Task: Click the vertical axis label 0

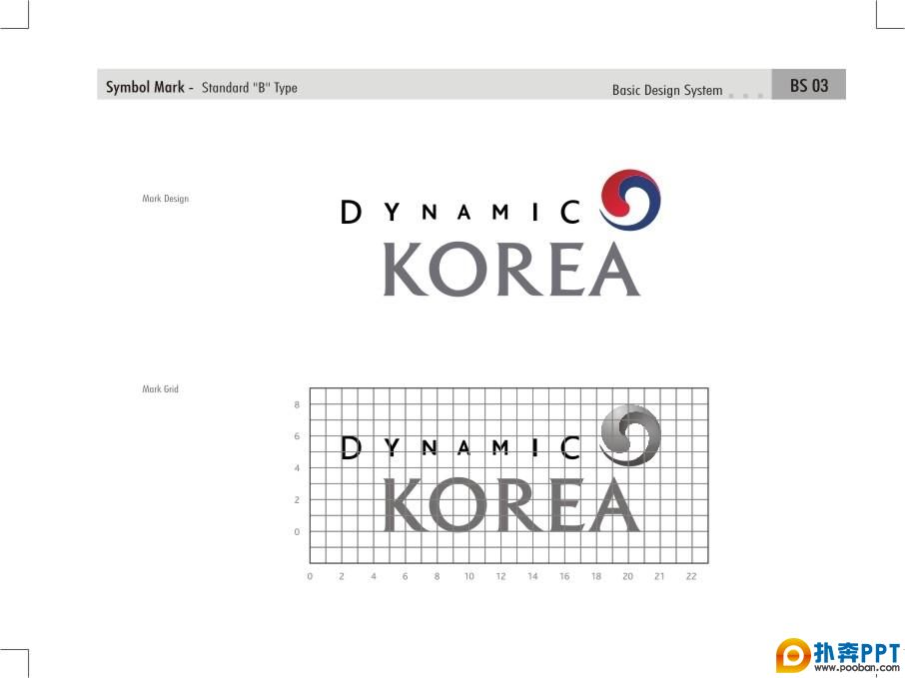Action: pyautogui.click(x=297, y=531)
